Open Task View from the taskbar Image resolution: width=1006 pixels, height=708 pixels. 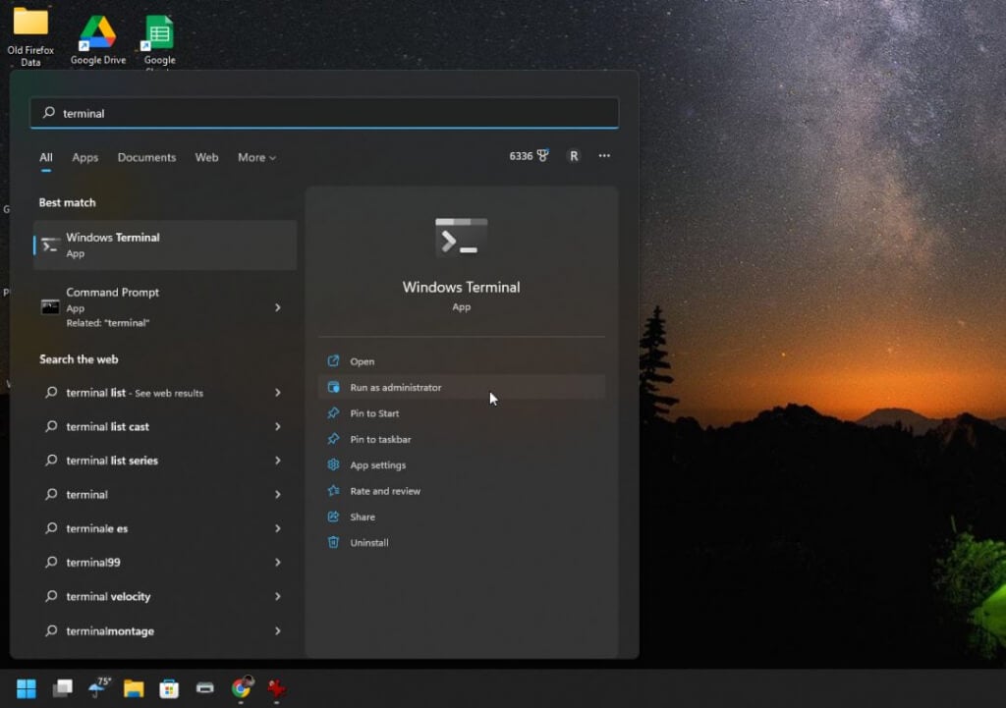pyautogui.click(x=63, y=687)
